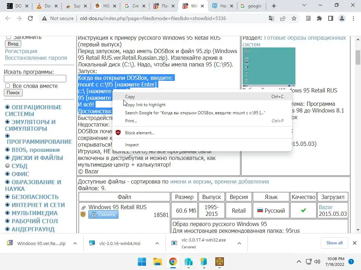Open options for vlc-3.0.17.4-win32.exe download
361x270 pixels.
point(239,243)
